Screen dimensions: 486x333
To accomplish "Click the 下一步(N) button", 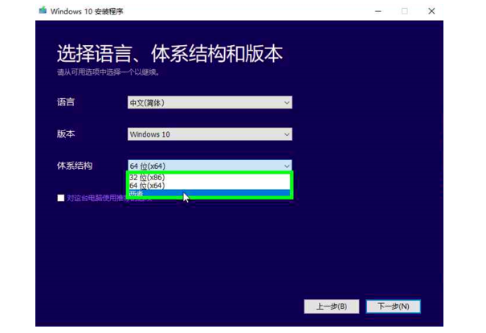I will [x=394, y=306].
